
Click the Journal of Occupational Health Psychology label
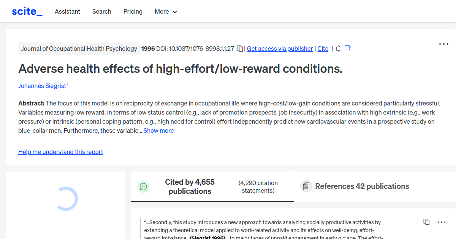pos(79,49)
